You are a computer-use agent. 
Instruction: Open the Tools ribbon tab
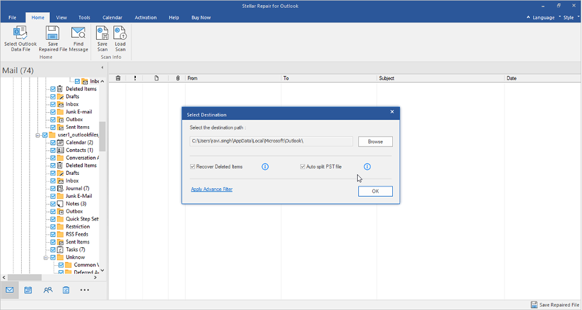(x=84, y=17)
